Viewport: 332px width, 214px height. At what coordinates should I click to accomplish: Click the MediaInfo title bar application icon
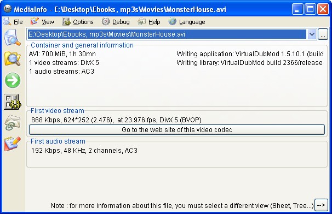(8, 9)
